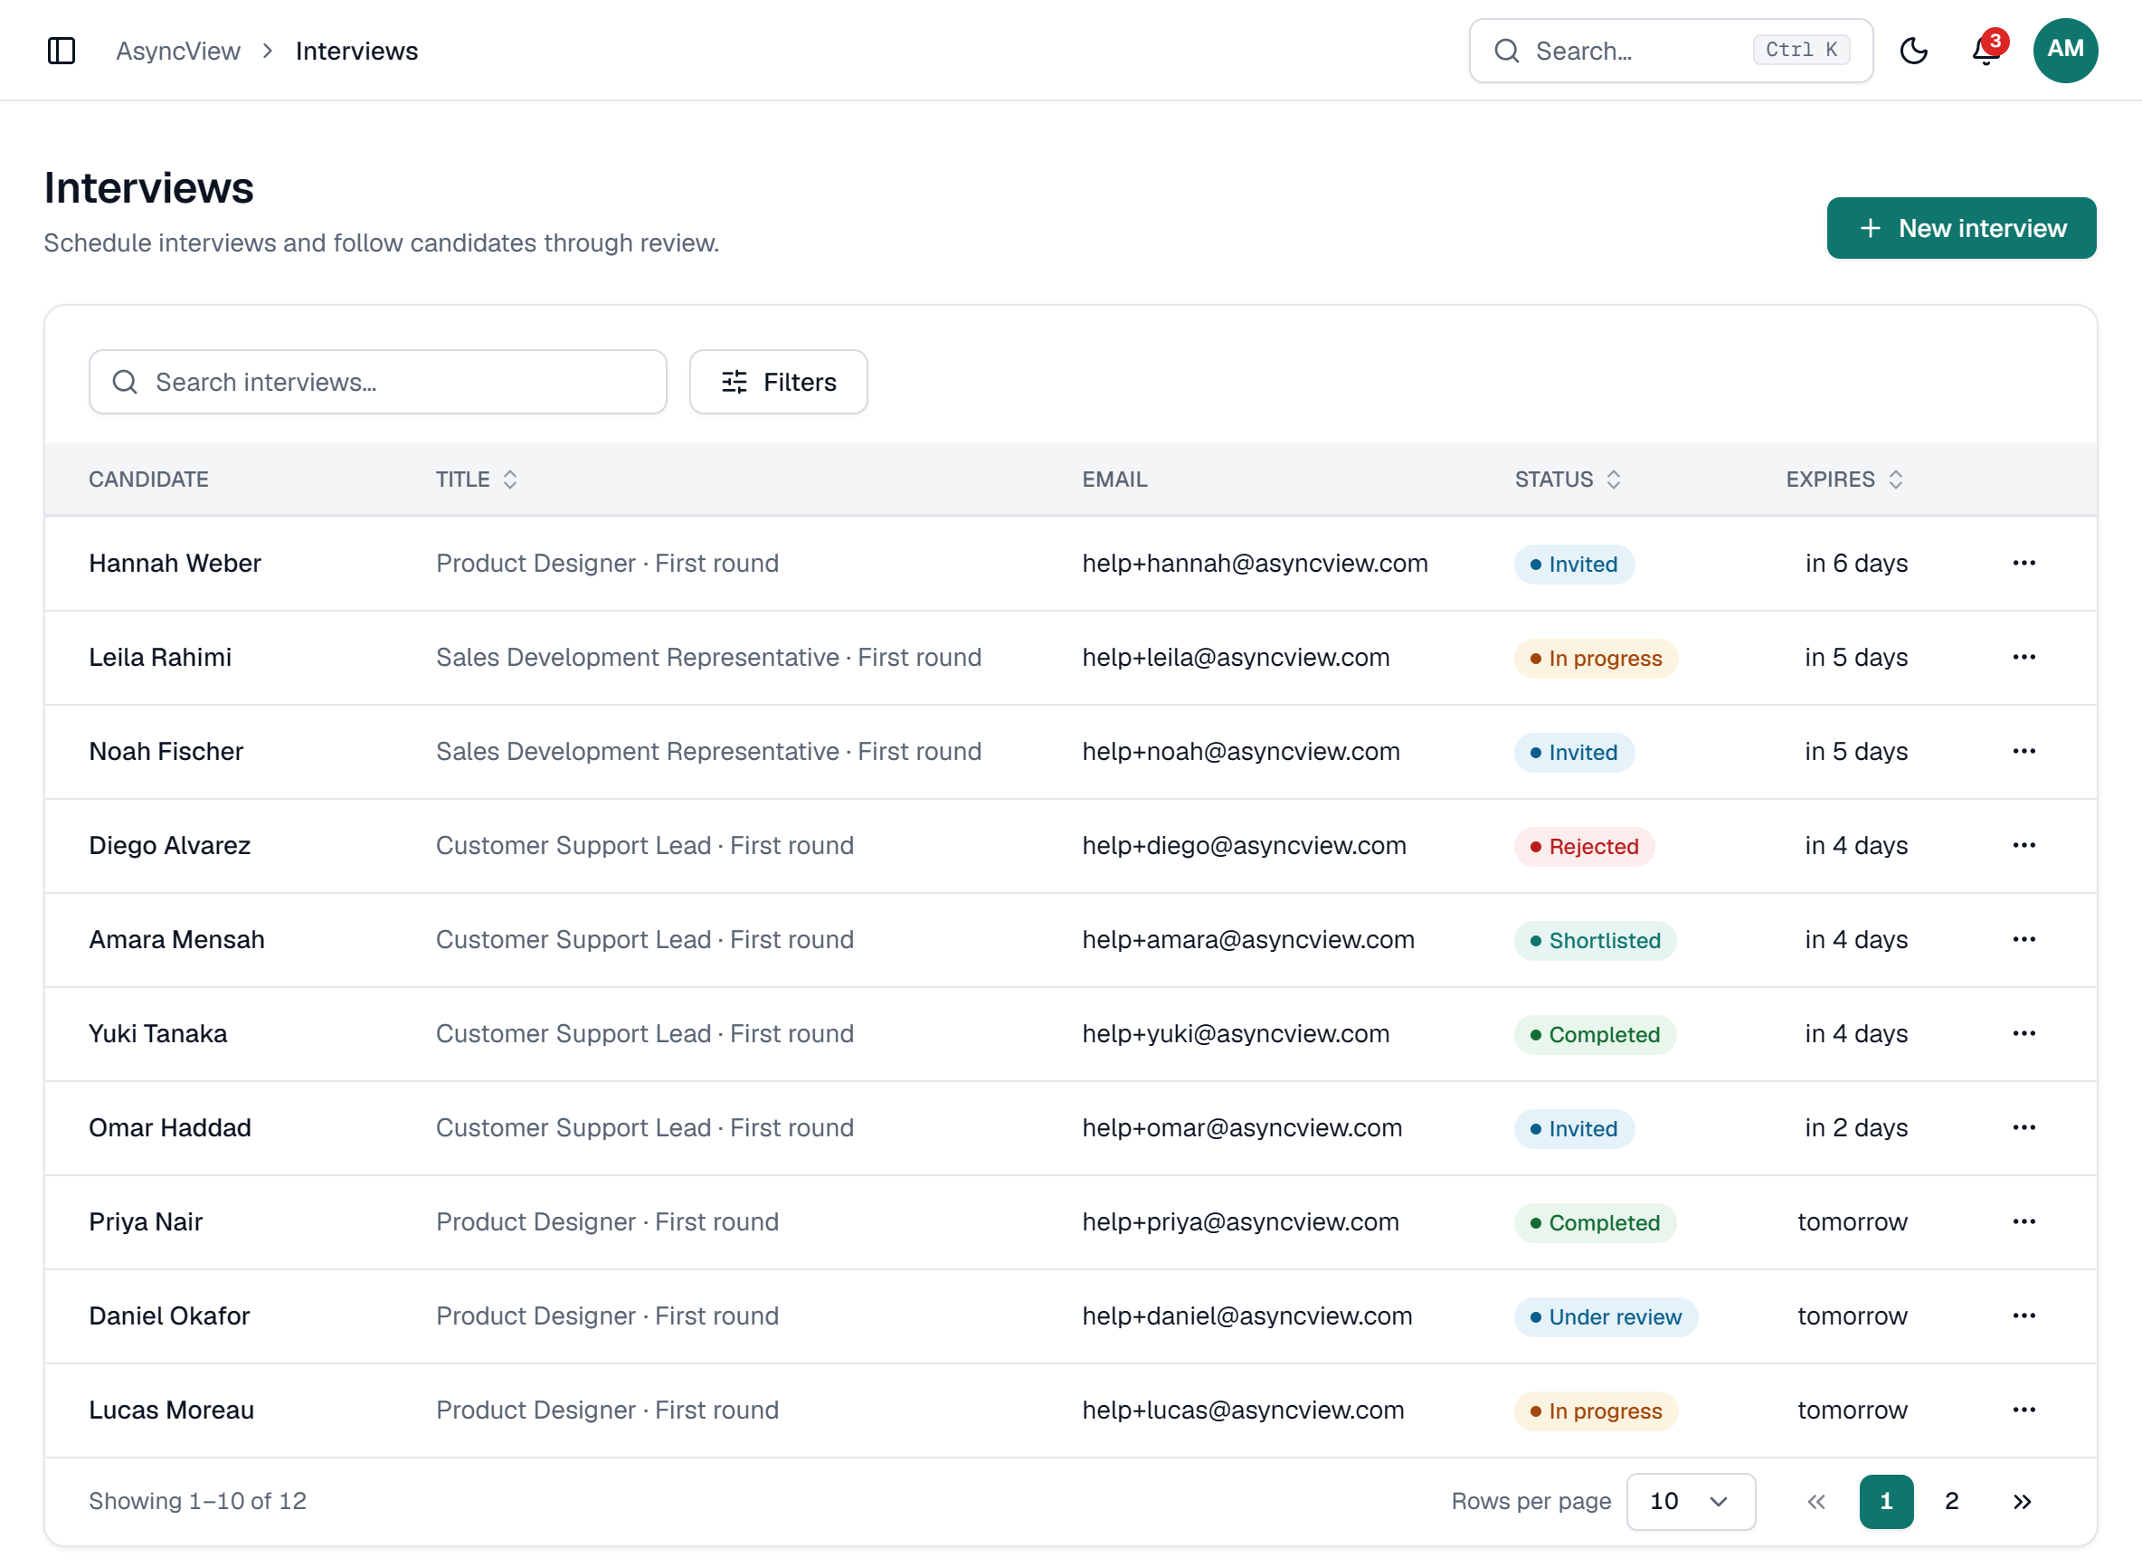
Task: Go to first page double-chevron
Action: [1815, 1502]
